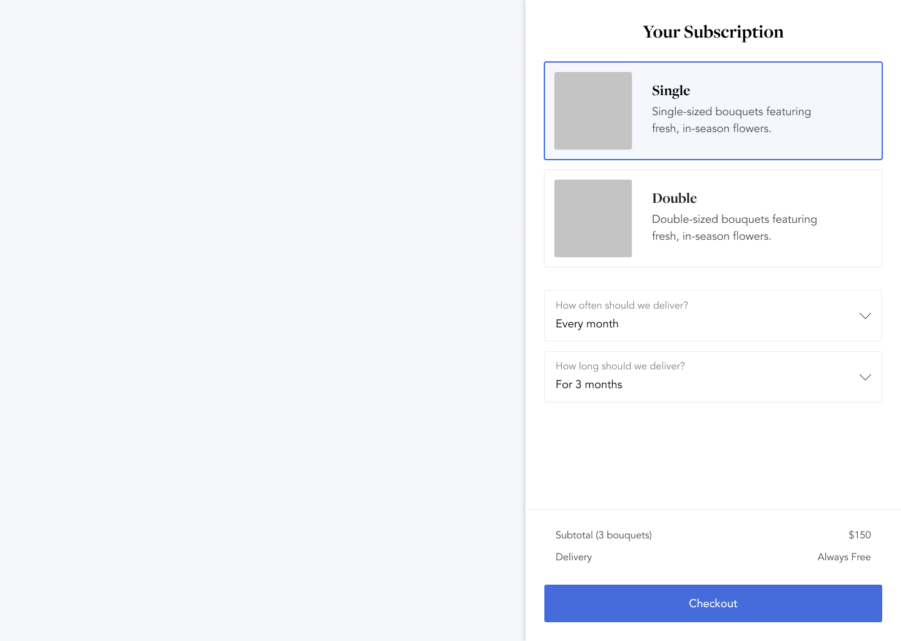Click the blue Checkout button
The width and height of the screenshot is (901, 641).
point(713,603)
